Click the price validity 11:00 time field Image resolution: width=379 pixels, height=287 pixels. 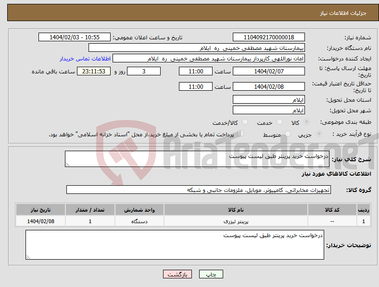pyautogui.click(x=196, y=86)
